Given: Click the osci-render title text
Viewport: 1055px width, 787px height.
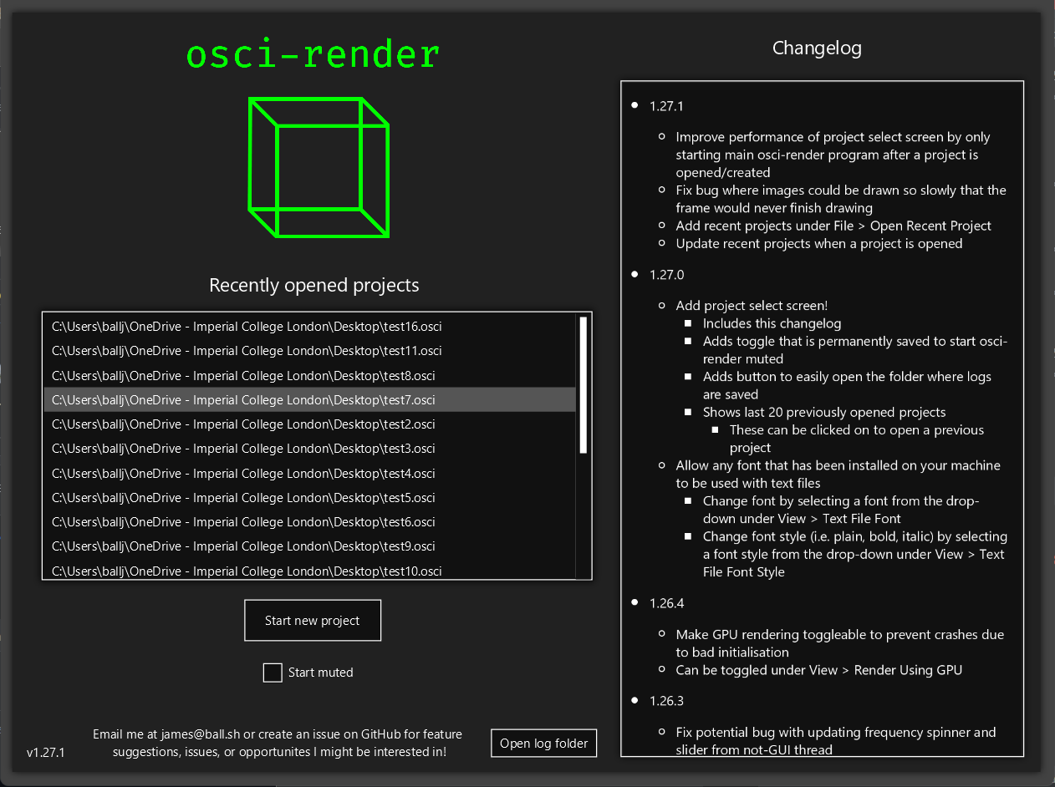Looking at the screenshot, I should [313, 55].
